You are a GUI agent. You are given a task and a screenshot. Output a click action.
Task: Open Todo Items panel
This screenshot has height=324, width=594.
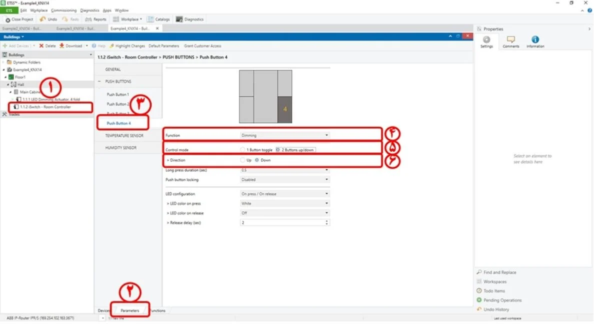[x=490, y=291]
